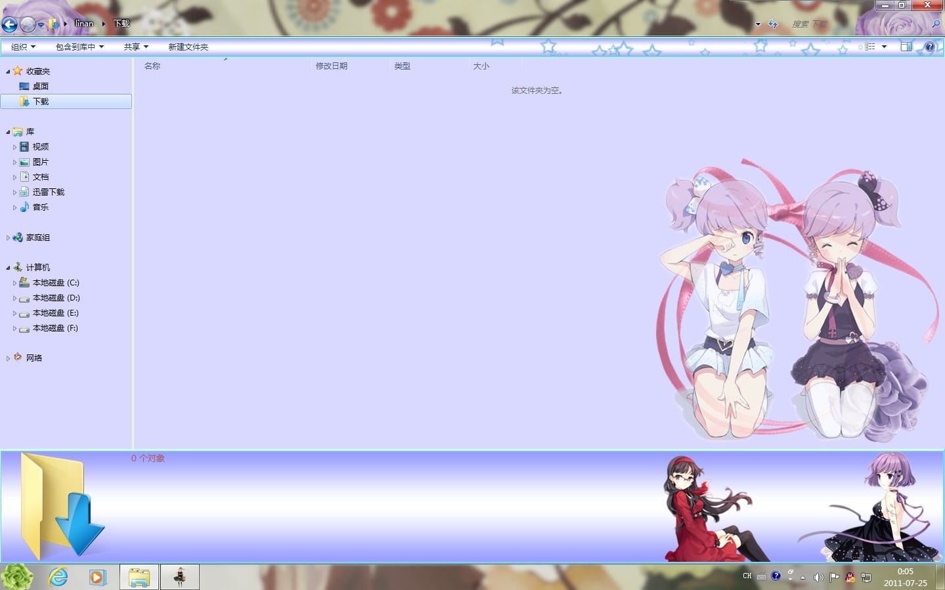
Task: Click the large download folder details icon
Action: 62,506
